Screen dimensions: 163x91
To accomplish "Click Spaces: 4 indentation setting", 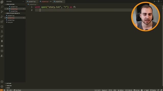I will point(104,90).
